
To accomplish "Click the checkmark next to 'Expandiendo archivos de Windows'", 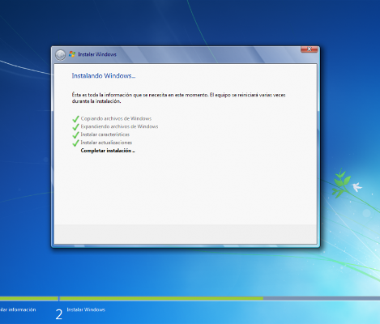I will tap(75, 127).
